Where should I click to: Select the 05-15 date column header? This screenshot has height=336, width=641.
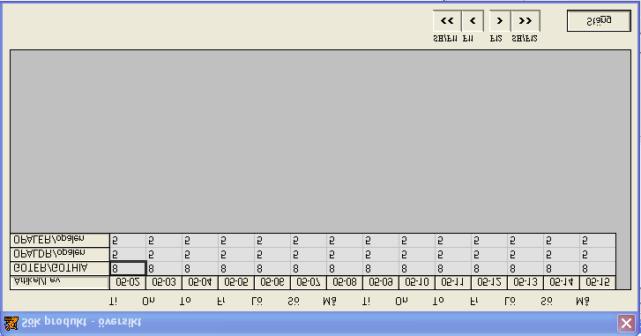coord(598,282)
